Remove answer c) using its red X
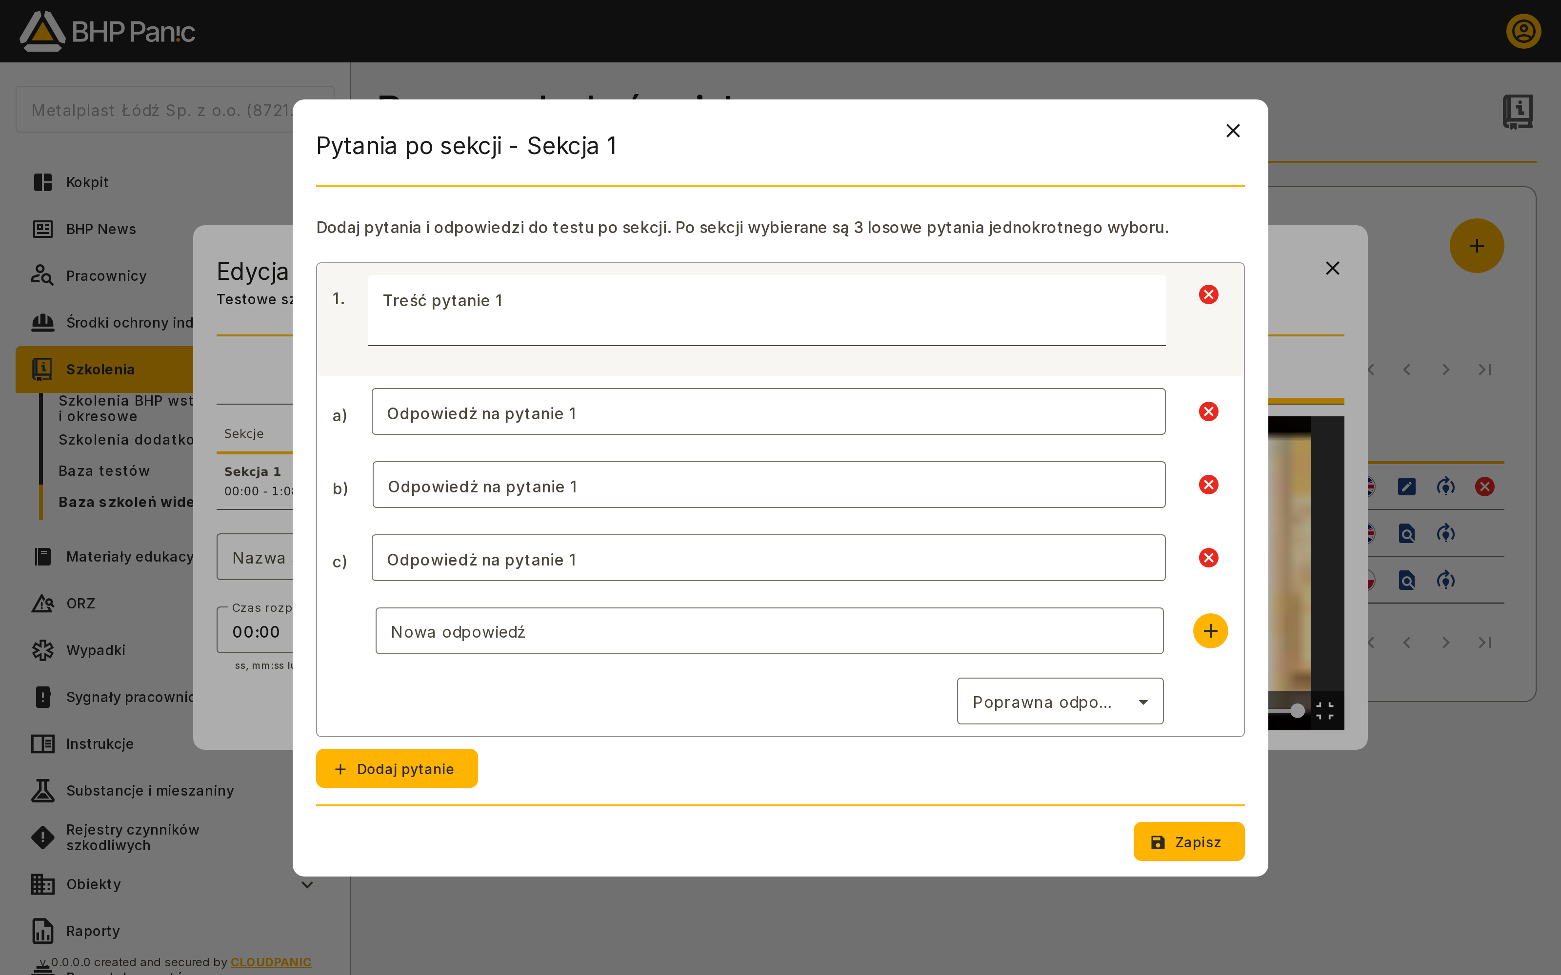Viewport: 1561px width, 975px height. click(x=1208, y=558)
